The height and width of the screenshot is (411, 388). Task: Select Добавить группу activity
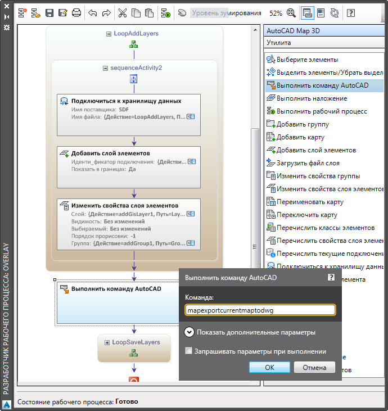pos(324,124)
